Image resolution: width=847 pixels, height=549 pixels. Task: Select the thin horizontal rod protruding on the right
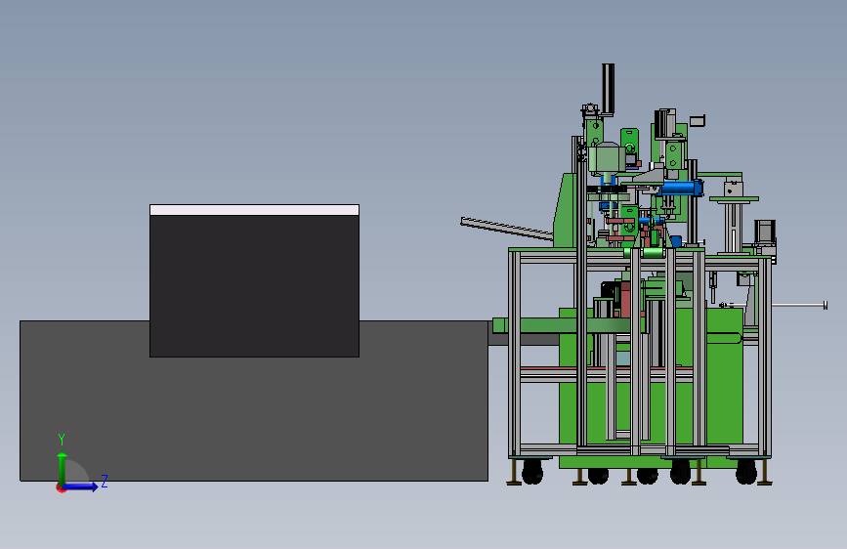(798, 306)
